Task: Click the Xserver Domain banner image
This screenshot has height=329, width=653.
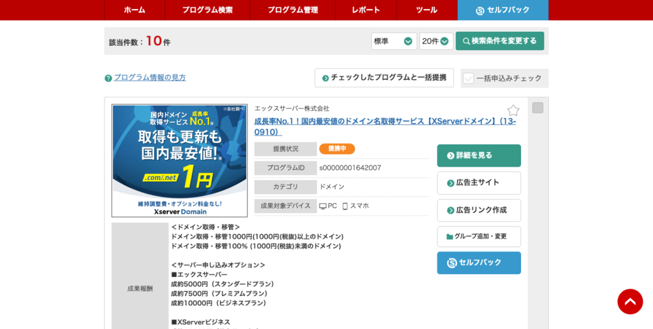Action: click(x=179, y=161)
